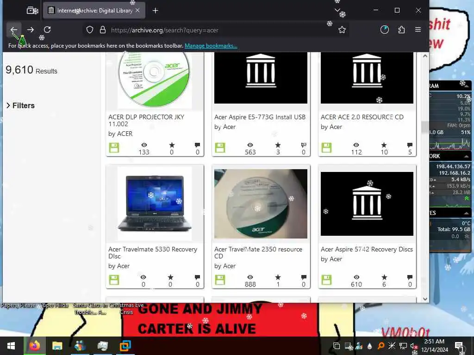Viewport: 474px width, 355px height.
Task: Click the site security padlock icon
Action: [x=103, y=30]
